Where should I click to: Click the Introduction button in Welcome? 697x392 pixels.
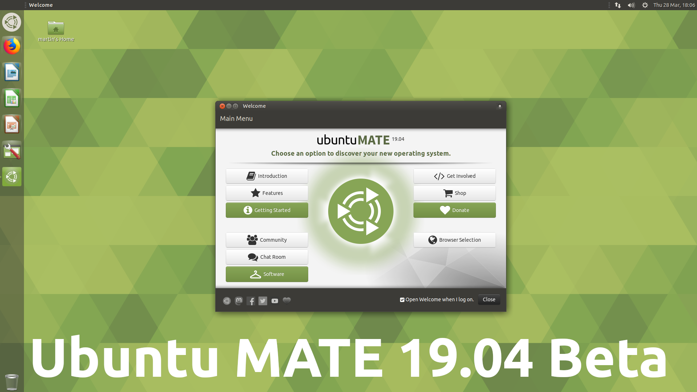267,176
